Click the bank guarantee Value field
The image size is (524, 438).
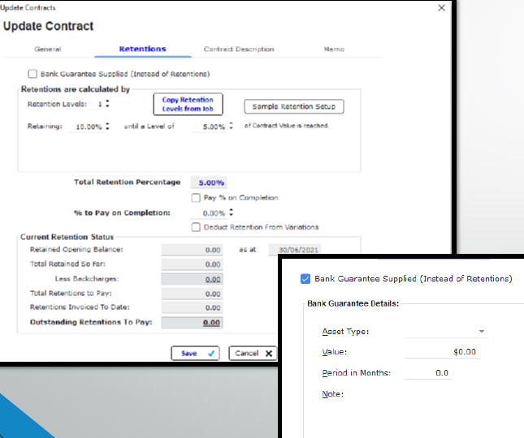pyautogui.click(x=442, y=351)
